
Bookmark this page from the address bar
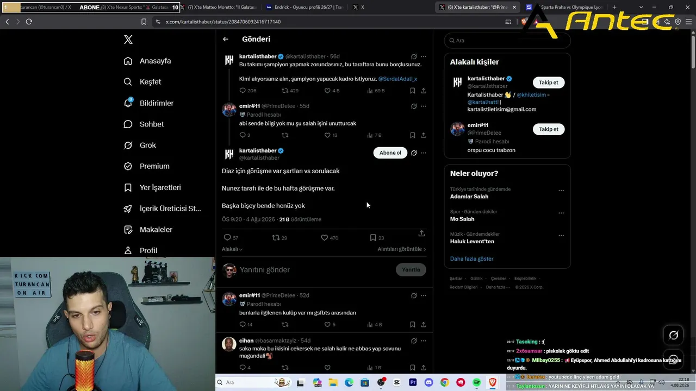144,22
